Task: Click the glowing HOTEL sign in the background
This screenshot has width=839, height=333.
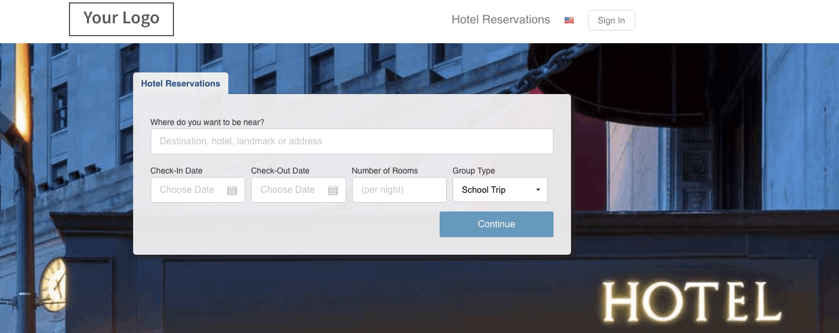Action: [x=692, y=302]
